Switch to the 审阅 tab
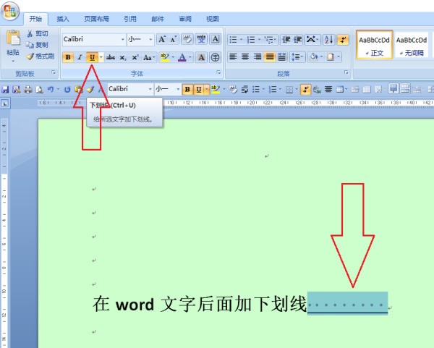The width and height of the screenshot is (434, 348). pos(185,19)
